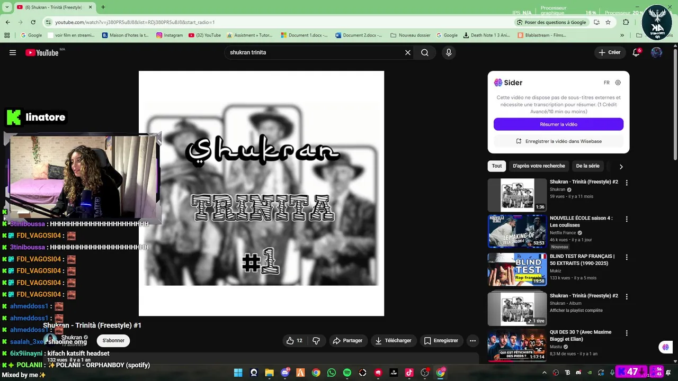
Task: Open Discord from the taskbar
Action: tap(285, 373)
